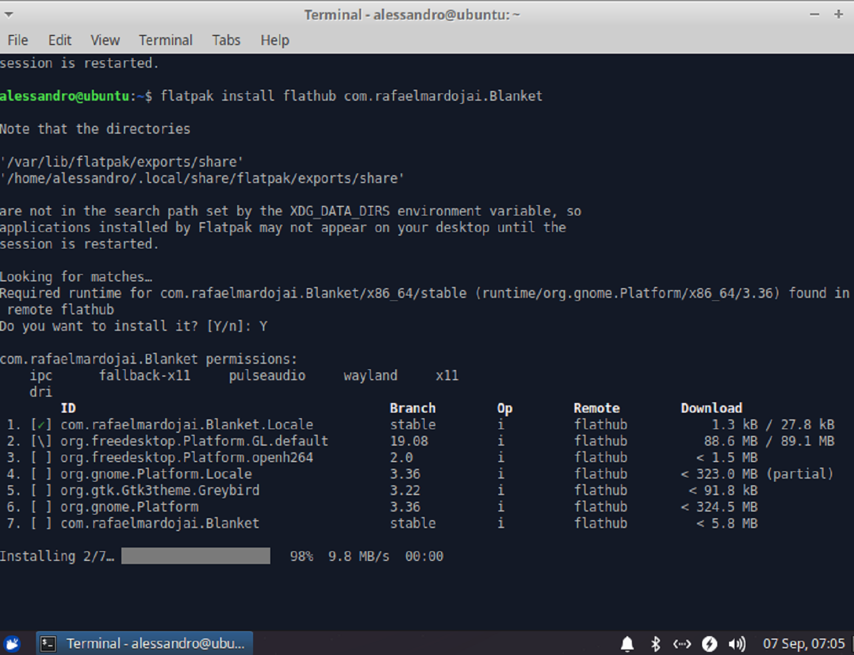Click the flatpak install command line text
The image size is (854, 655).
(351, 96)
